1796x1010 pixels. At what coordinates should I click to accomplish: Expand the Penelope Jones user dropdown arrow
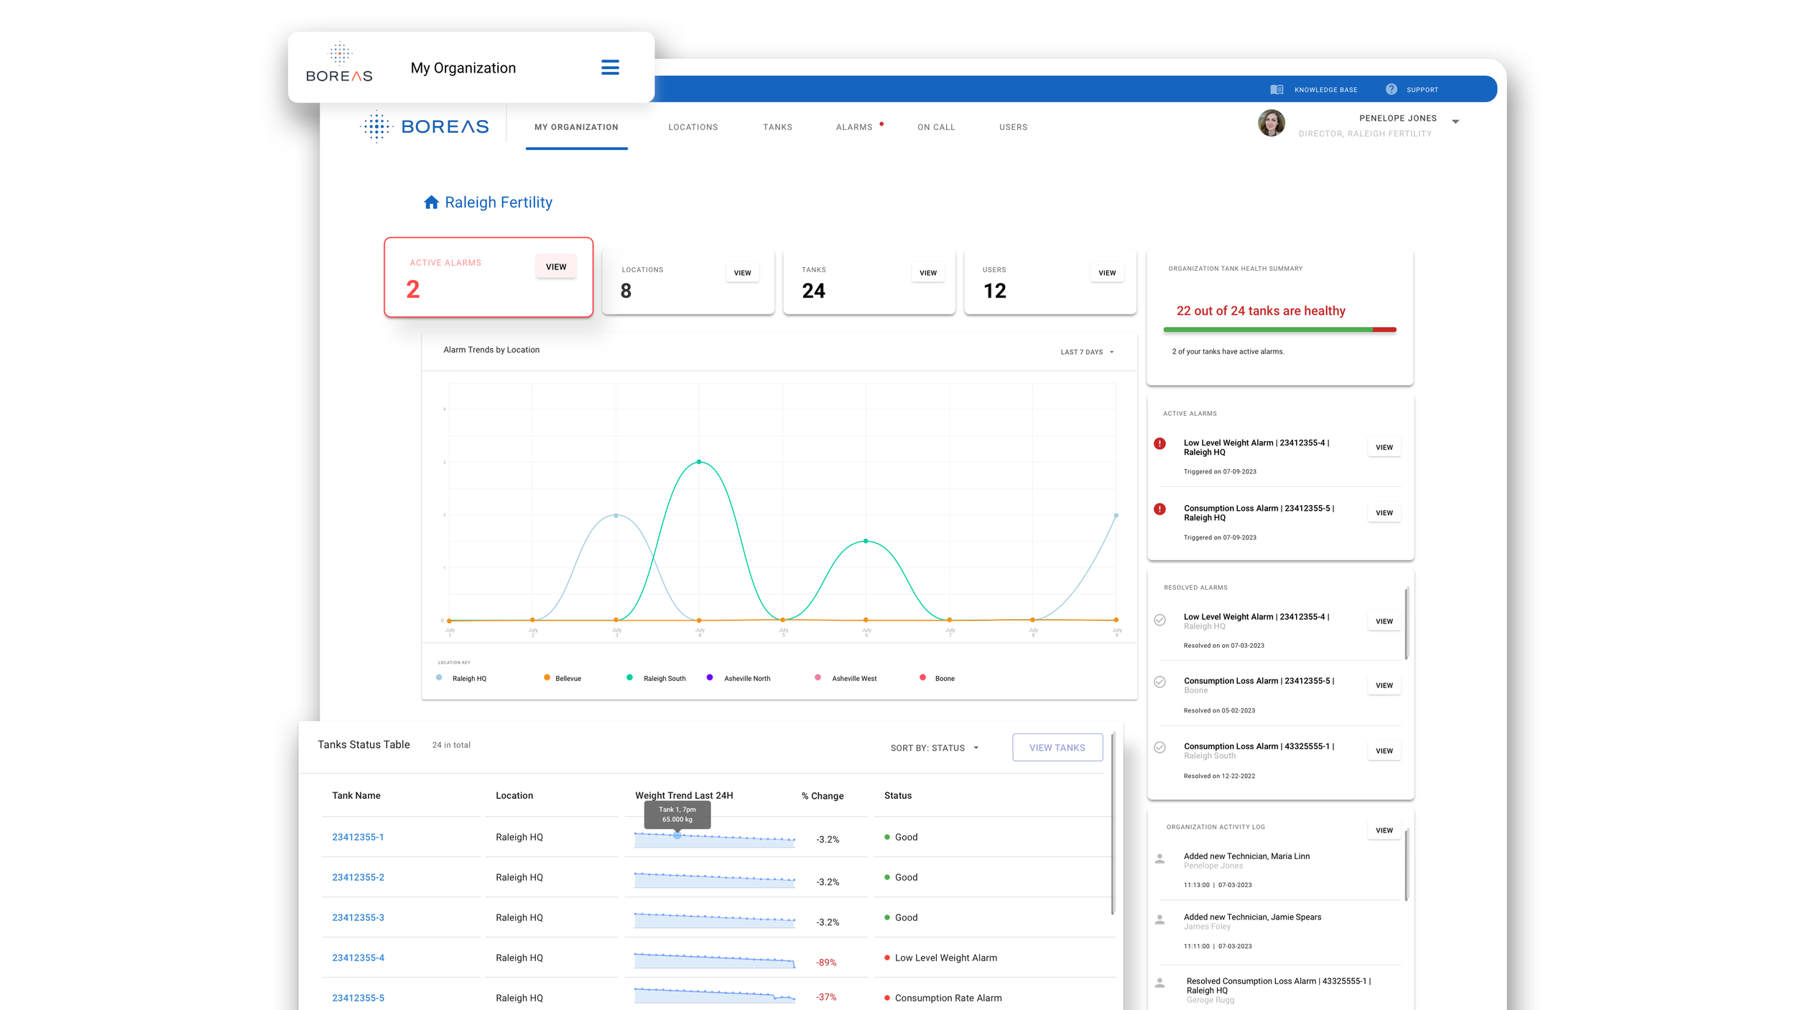point(1455,122)
